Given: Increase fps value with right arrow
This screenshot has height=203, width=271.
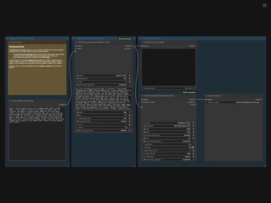Looking at the screenshot, I should [129, 115].
